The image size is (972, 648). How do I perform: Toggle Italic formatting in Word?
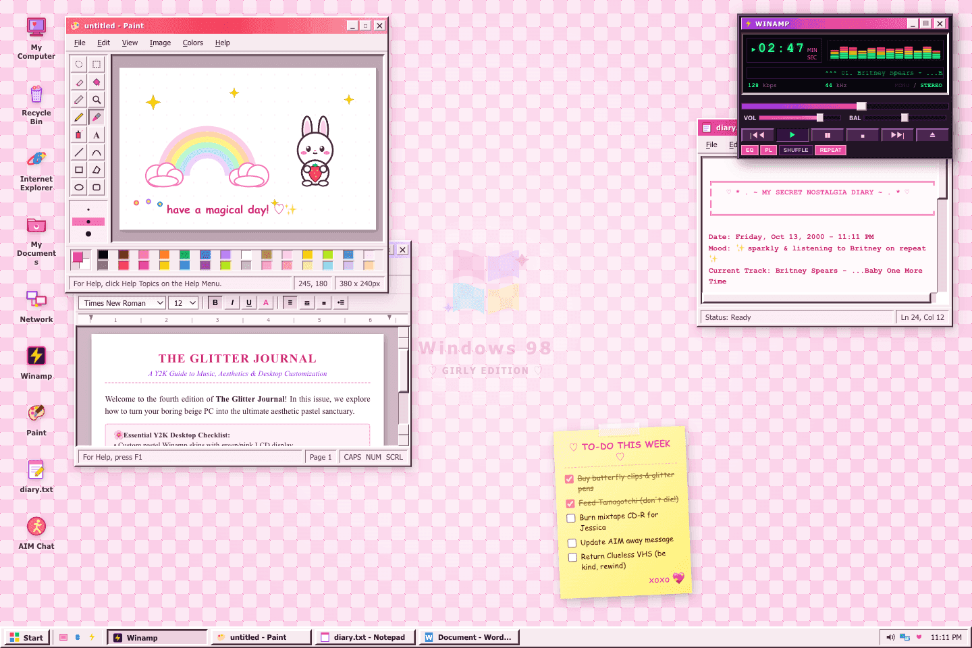(x=232, y=303)
